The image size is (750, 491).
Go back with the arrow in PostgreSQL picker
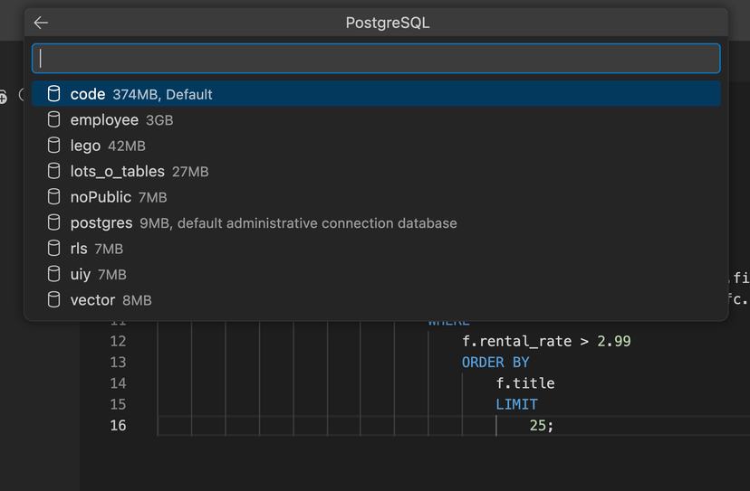[x=41, y=23]
